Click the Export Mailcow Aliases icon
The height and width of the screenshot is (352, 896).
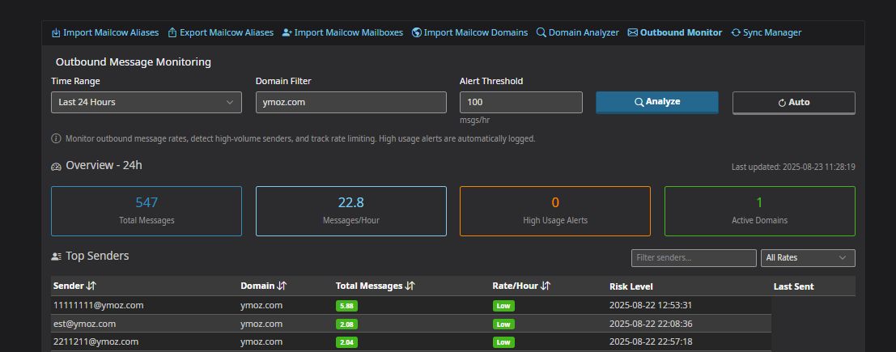coord(172,33)
